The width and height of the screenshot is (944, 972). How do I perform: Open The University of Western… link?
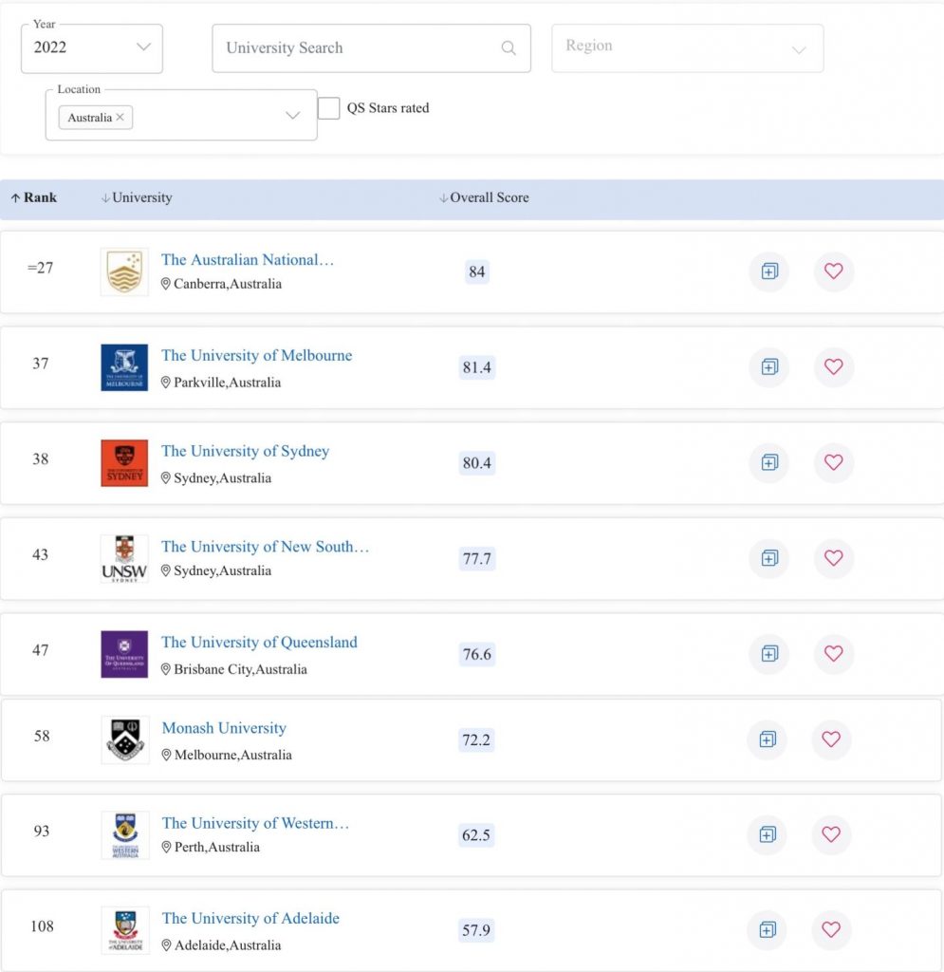[x=256, y=823]
